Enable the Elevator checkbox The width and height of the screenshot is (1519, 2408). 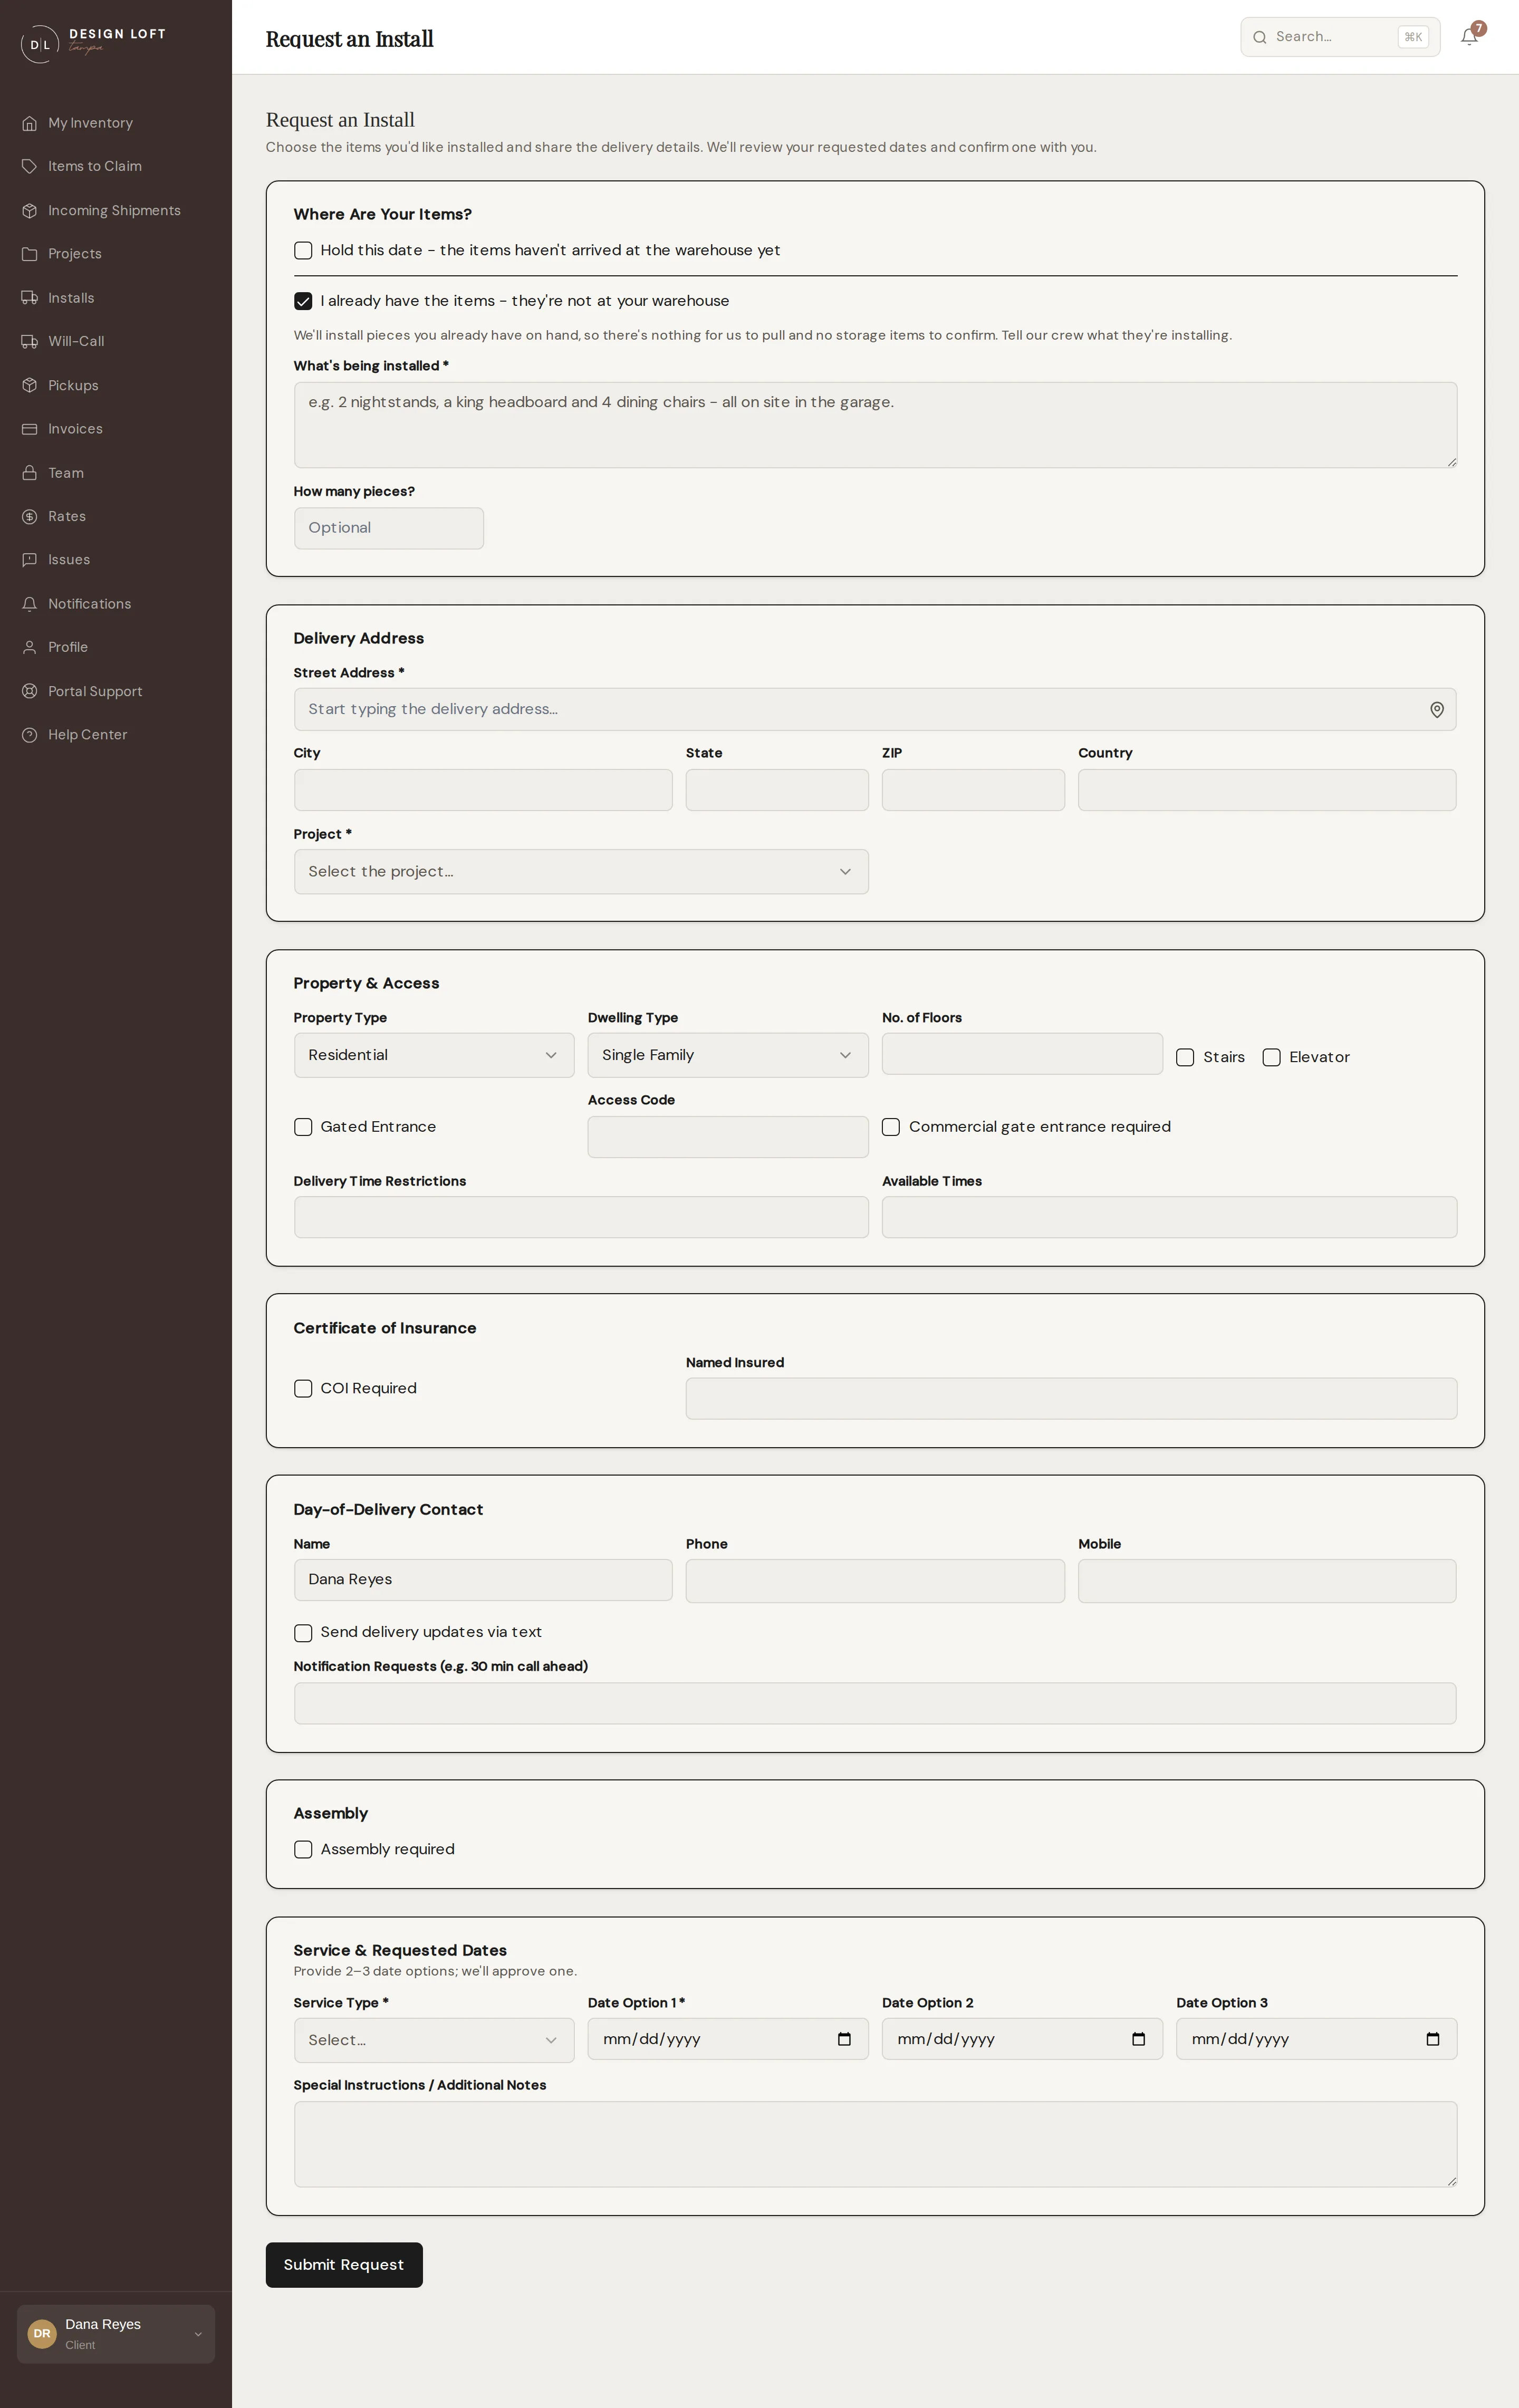tap(1271, 1057)
